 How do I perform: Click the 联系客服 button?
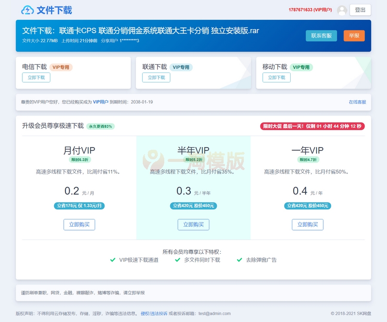click(x=321, y=36)
